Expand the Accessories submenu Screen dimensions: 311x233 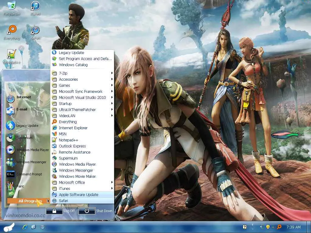click(82, 79)
